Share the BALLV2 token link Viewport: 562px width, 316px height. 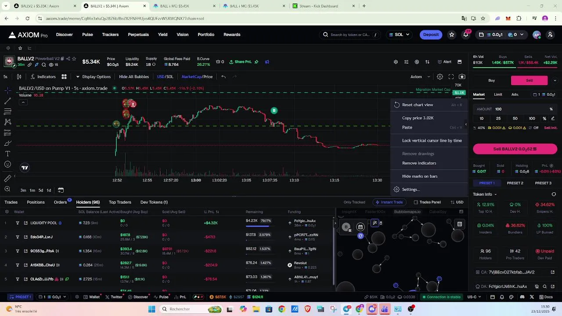68,59
